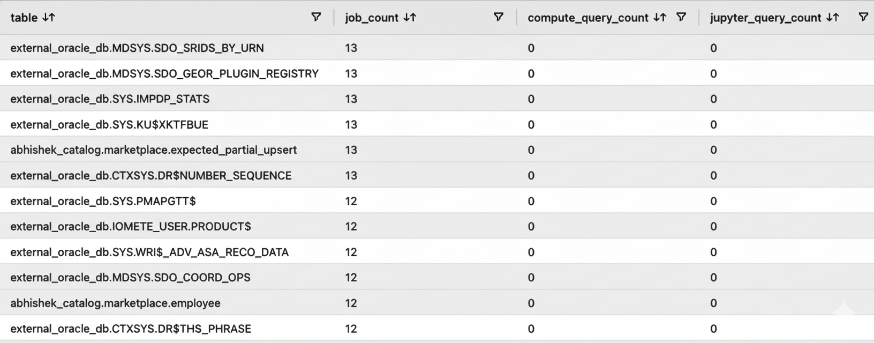This screenshot has height=343, width=874.
Task: Click the filter funnel icon on compute_query_count column
Action: point(681,17)
